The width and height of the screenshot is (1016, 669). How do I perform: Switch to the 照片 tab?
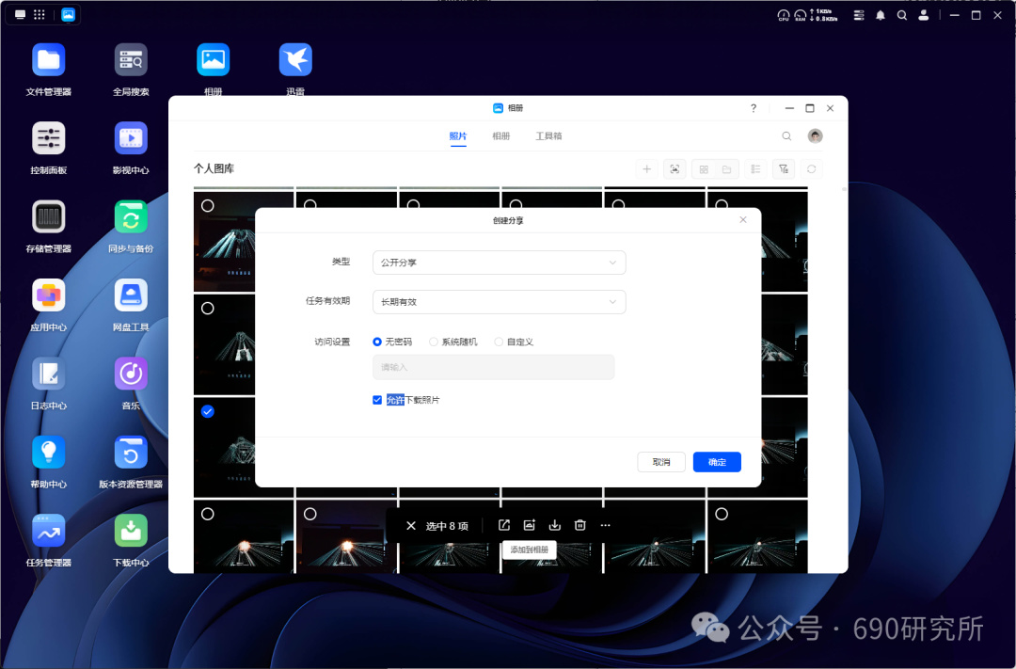click(x=458, y=136)
